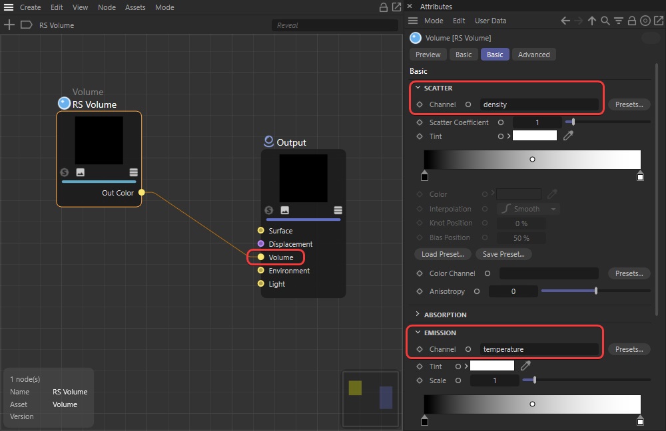Collapse the EMISSION section
This screenshot has width=666, height=431.
418,333
